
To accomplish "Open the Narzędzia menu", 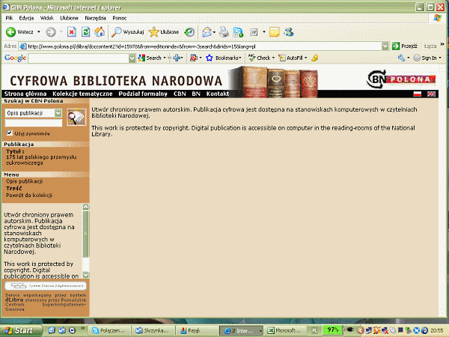I will 95,18.
